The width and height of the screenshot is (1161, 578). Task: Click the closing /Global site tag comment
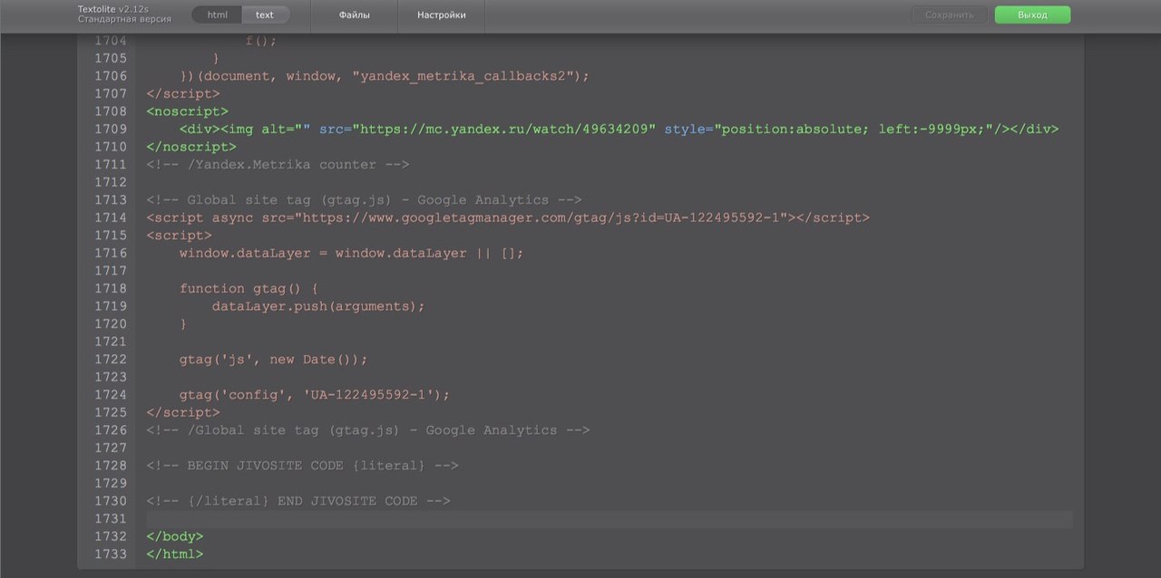368,430
